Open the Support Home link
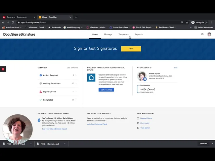 (146, 118)
